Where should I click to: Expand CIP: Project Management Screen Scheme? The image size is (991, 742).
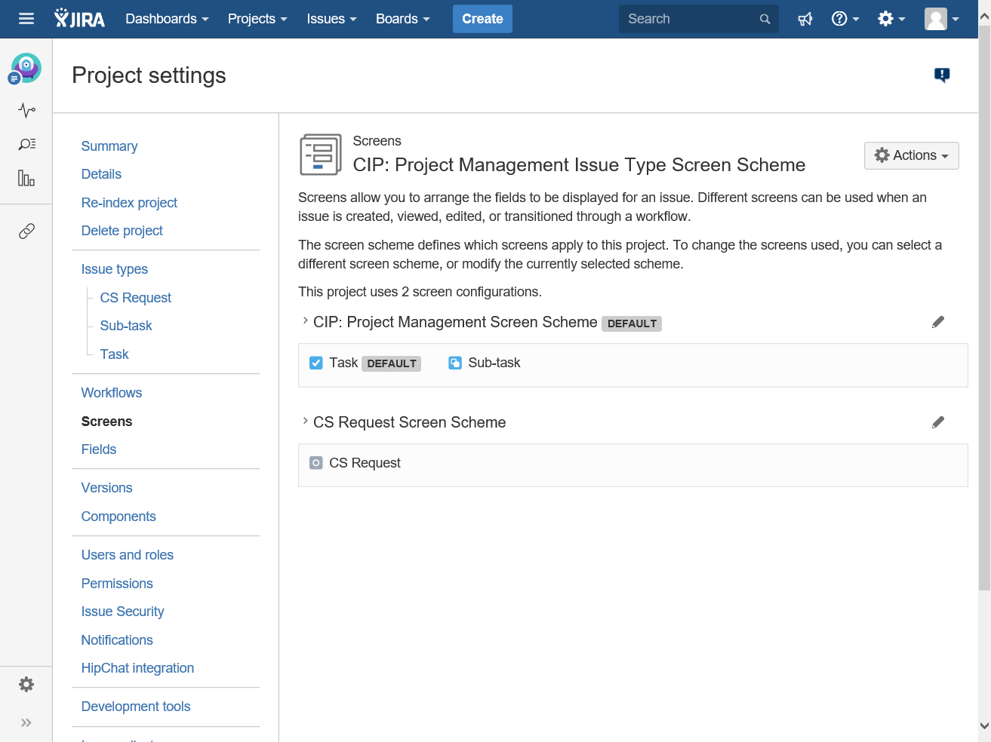tap(305, 320)
